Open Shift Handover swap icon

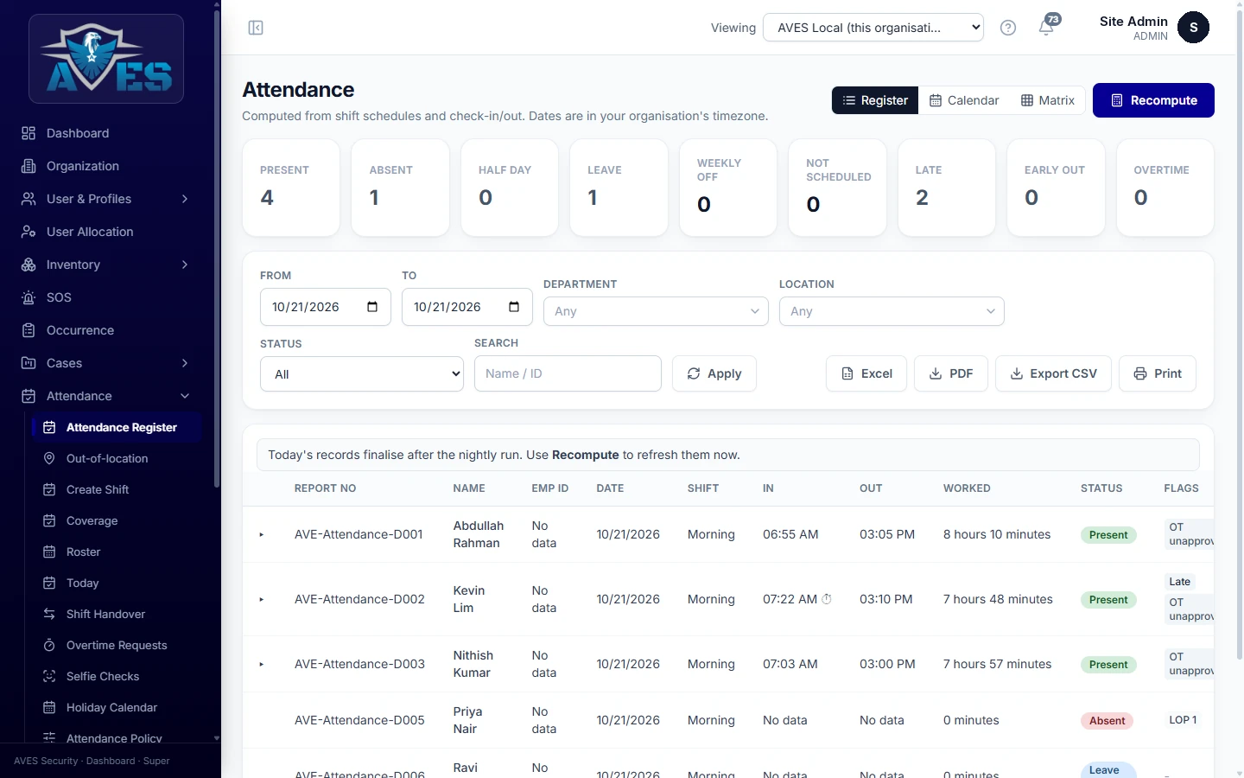[49, 614]
